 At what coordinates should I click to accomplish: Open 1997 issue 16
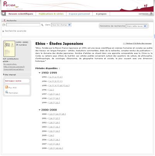point(57,94)
